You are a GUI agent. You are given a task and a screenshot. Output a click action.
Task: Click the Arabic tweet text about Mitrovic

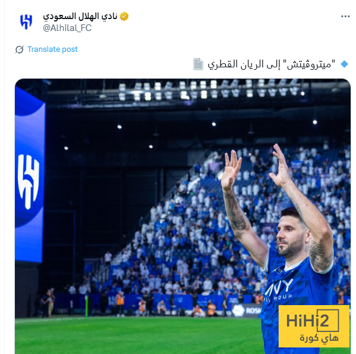pos(271,64)
